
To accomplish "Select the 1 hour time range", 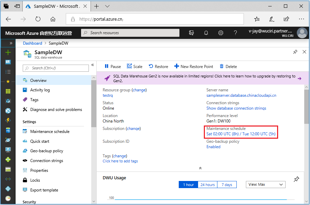I will click(x=189, y=185).
